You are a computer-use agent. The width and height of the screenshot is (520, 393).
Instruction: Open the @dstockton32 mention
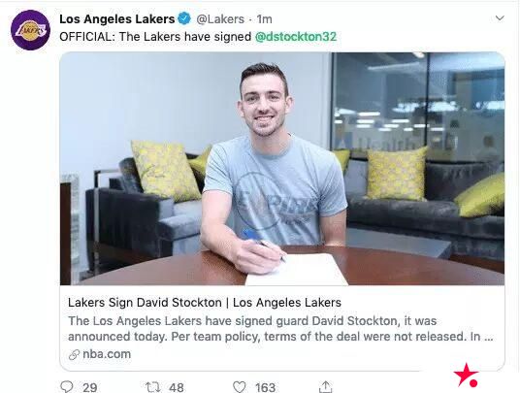296,37
